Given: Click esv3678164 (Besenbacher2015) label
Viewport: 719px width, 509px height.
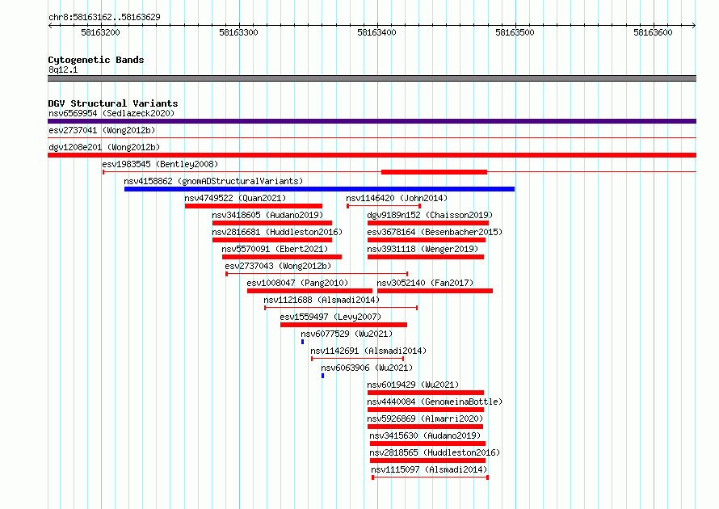Looking at the screenshot, I should tap(435, 232).
